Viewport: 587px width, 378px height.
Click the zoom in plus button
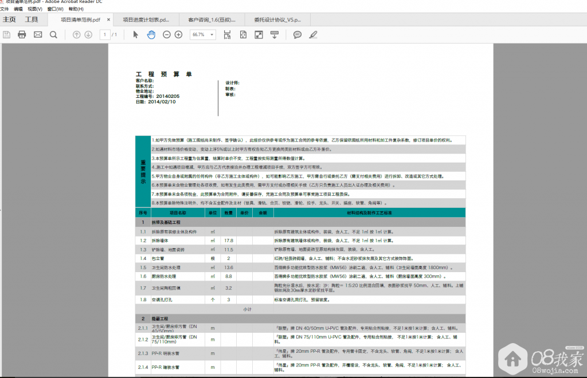tap(178, 34)
